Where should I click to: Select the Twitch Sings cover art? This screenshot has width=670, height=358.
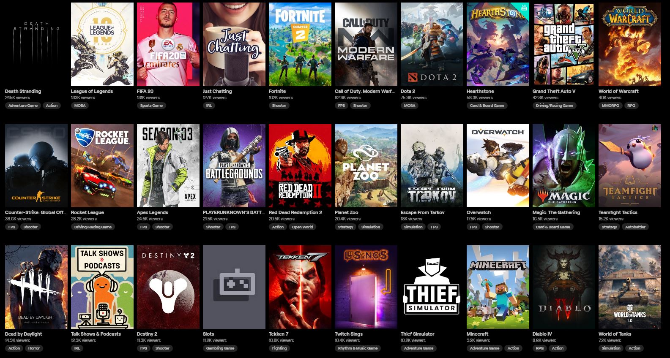(366, 287)
